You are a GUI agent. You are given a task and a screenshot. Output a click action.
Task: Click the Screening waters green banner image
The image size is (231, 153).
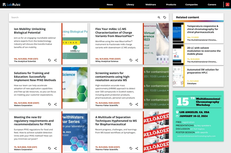point(156,88)
